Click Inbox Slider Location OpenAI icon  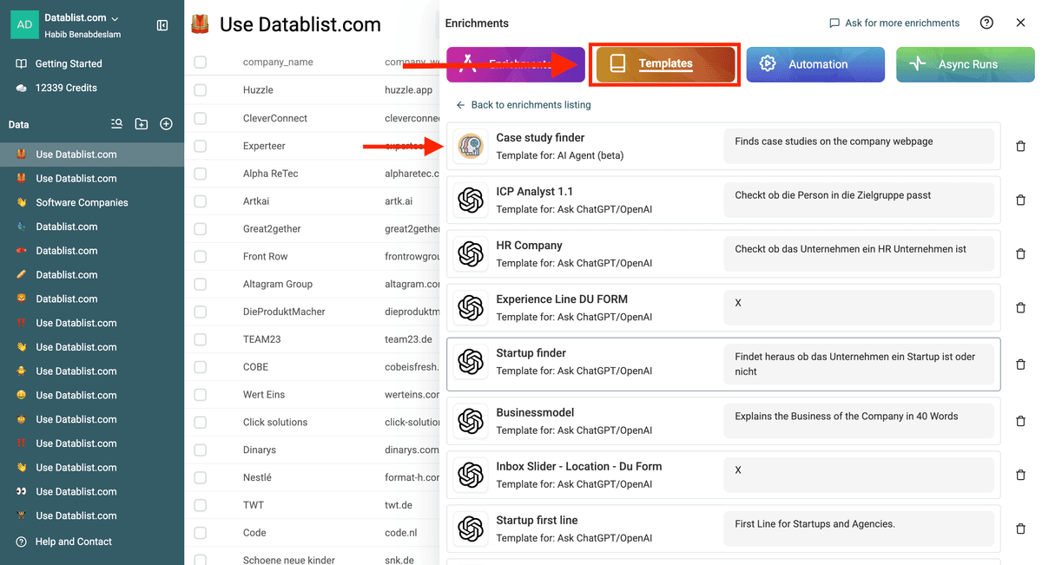click(x=471, y=476)
